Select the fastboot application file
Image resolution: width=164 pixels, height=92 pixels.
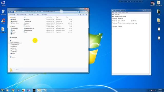click(26, 25)
